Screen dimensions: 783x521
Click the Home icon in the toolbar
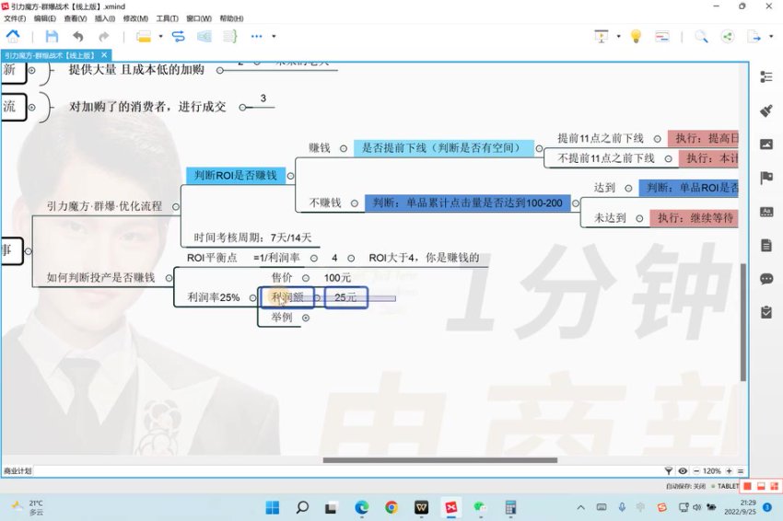13,37
